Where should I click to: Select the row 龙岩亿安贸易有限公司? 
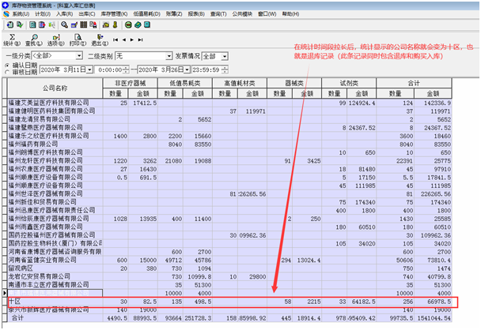pyautogui.click(x=229, y=277)
